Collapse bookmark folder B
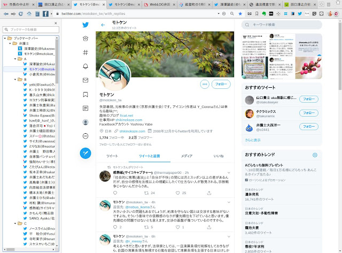Viewport: 342px width, 253px height. click(15, 80)
